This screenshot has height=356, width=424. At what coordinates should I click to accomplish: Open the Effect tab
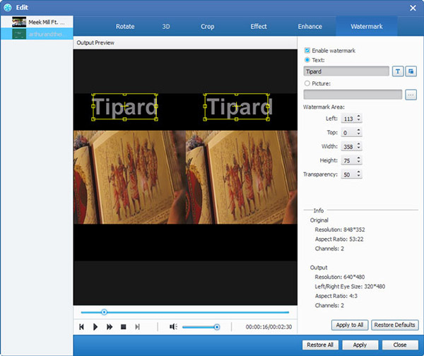(259, 27)
